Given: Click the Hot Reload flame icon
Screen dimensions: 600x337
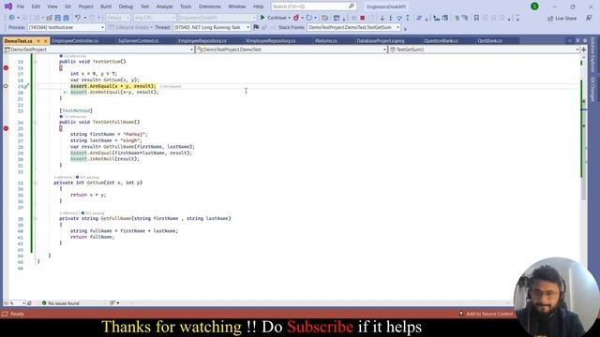Looking at the screenshot, I should pos(296,18).
